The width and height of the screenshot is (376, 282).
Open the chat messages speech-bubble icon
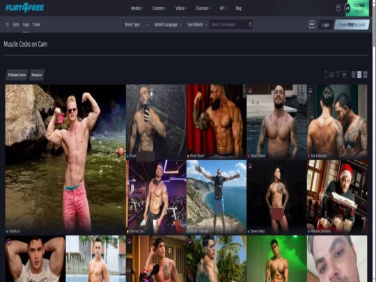click(312, 24)
